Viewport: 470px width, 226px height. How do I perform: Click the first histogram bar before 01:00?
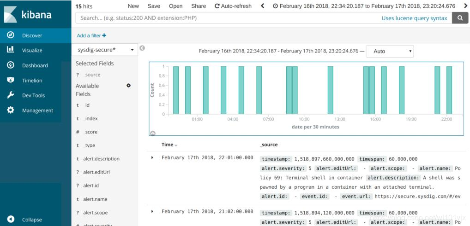click(x=176, y=90)
